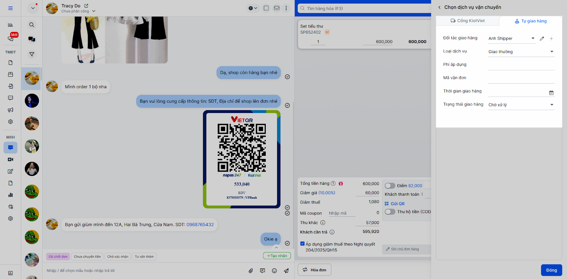The width and height of the screenshot is (567, 279).
Task: Click the Ghi chú đơn hàng note field
Action: click(x=407, y=249)
